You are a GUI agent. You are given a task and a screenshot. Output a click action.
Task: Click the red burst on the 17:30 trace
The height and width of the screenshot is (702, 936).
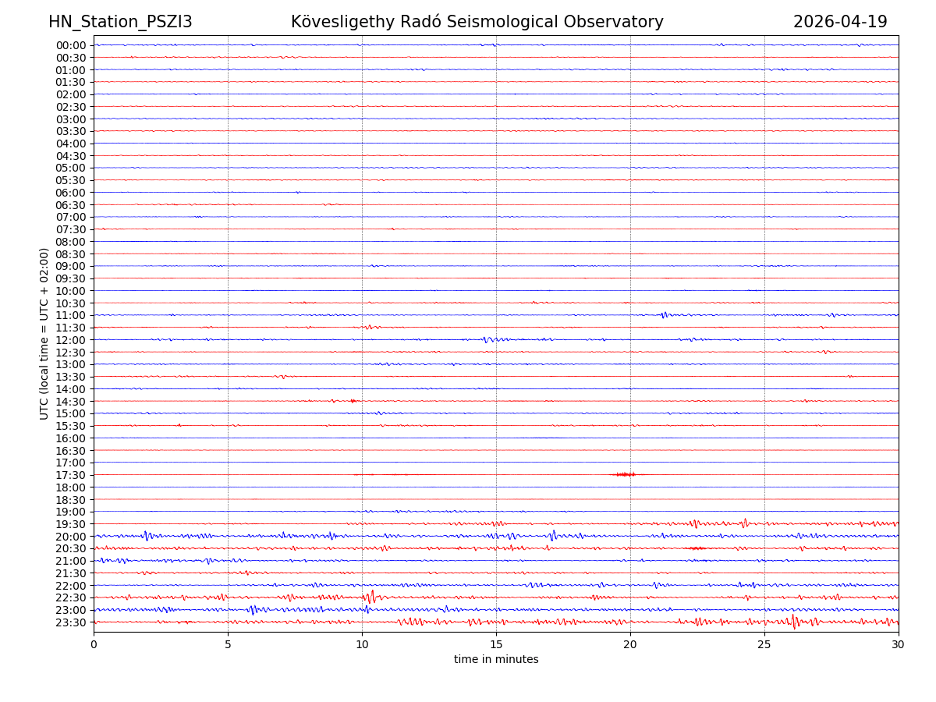tap(626, 474)
